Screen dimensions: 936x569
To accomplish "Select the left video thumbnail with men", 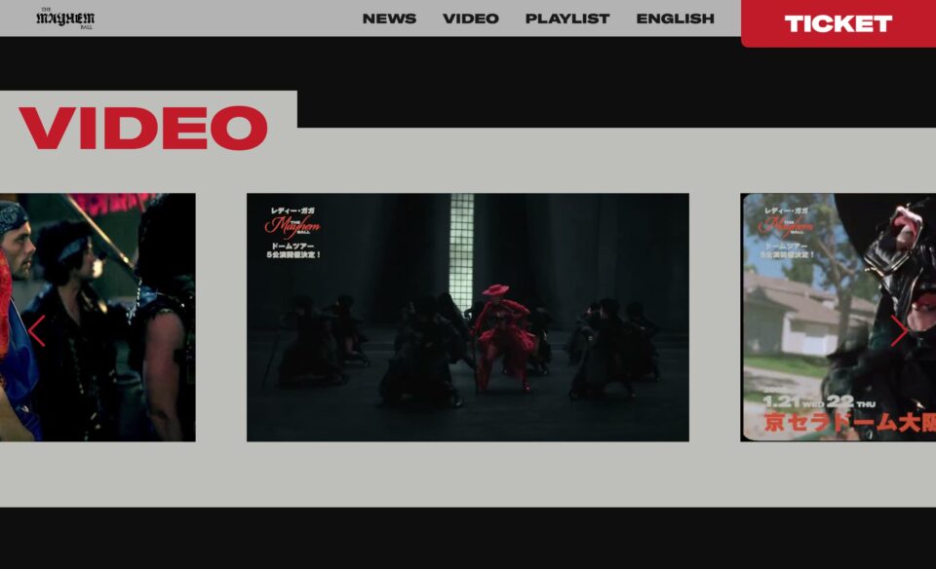I will point(97,318).
